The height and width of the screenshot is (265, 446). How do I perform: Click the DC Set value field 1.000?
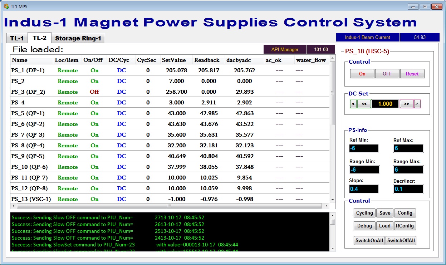point(385,104)
